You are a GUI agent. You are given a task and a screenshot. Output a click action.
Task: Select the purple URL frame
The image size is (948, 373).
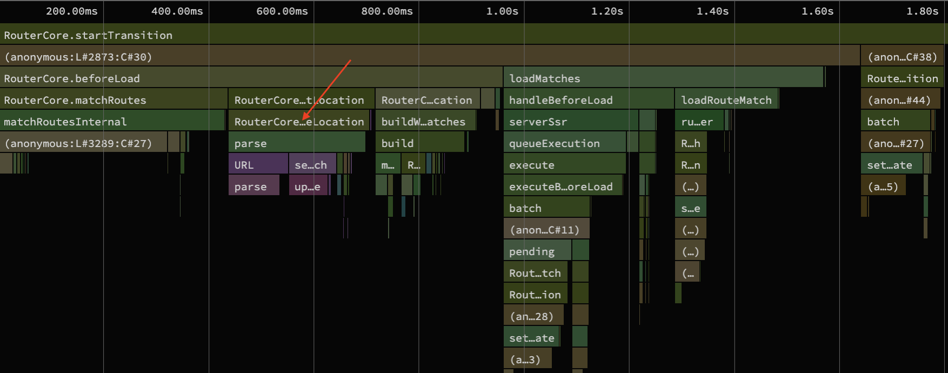click(x=258, y=164)
